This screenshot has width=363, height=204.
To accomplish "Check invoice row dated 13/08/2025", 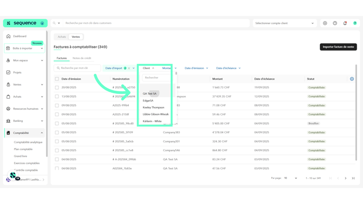I will pyautogui.click(x=57, y=96).
